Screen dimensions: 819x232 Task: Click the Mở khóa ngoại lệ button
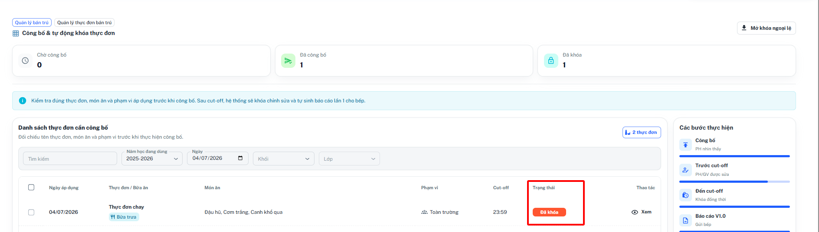point(767,28)
